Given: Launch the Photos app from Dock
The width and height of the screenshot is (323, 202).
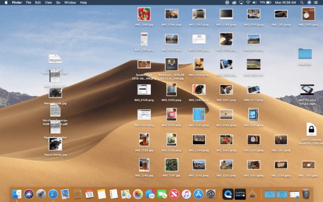Looking at the screenshot, I should (137, 193).
